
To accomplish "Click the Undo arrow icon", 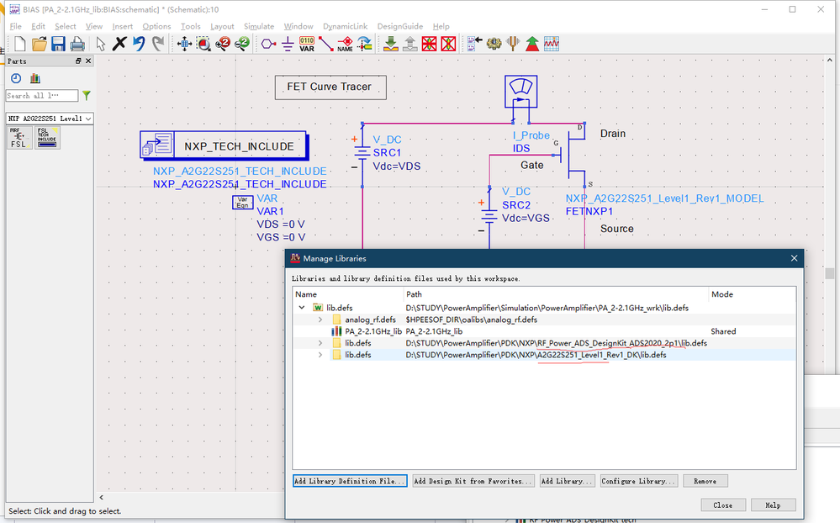I will (x=139, y=44).
